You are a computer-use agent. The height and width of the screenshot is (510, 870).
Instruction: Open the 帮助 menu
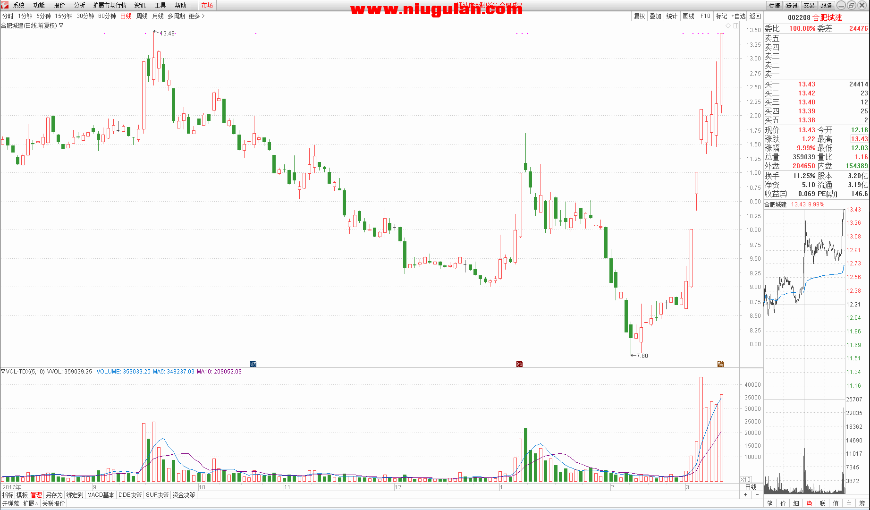click(x=181, y=5)
